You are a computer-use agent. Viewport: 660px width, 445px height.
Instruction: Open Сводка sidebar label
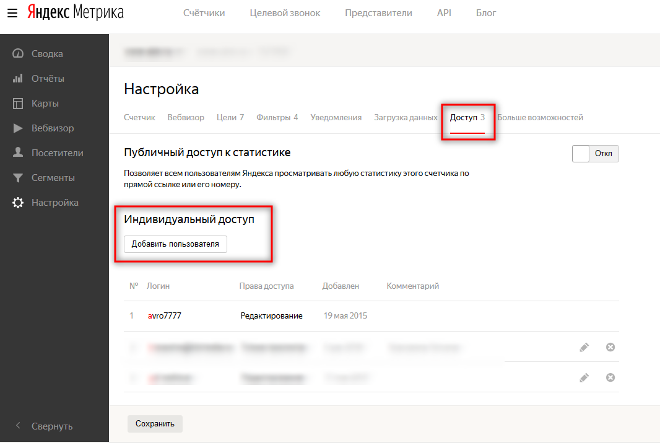pos(47,53)
